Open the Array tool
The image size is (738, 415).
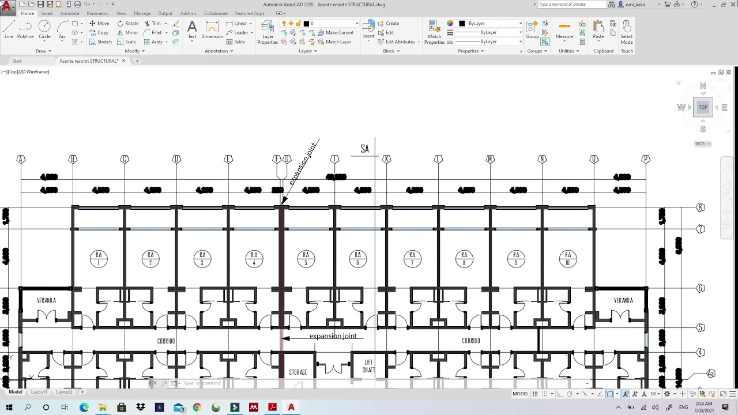[153, 42]
